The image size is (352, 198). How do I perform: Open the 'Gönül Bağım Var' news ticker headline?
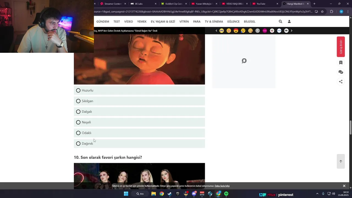pos(126,31)
